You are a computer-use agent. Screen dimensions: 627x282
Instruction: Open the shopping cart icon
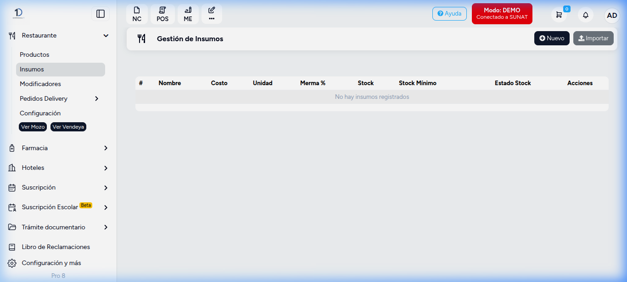point(559,15)
